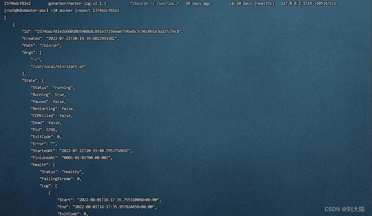Click the "StartedAt" timestamp line
372x216 pixels.
(82, 151)
